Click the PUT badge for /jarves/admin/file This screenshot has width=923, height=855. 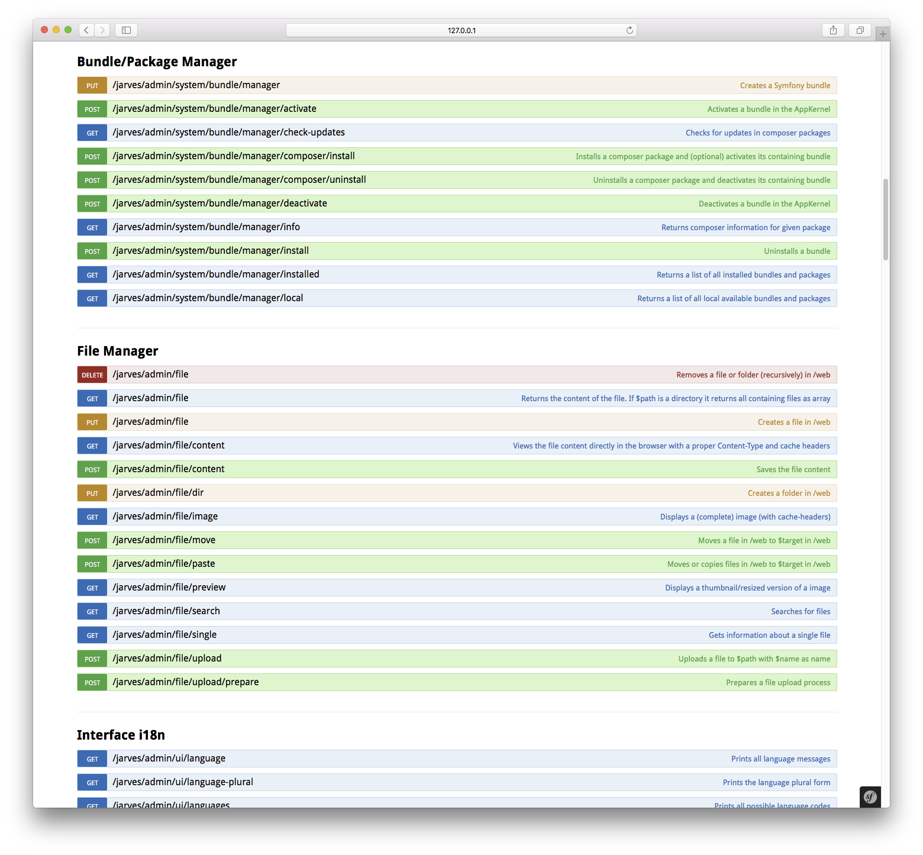coord(92,422)
